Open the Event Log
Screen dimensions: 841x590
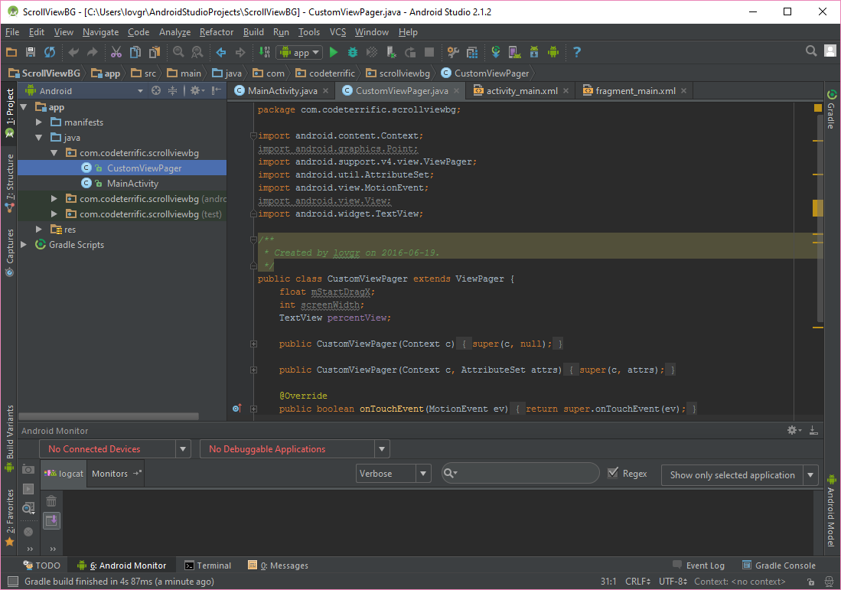tap(699, 566)
